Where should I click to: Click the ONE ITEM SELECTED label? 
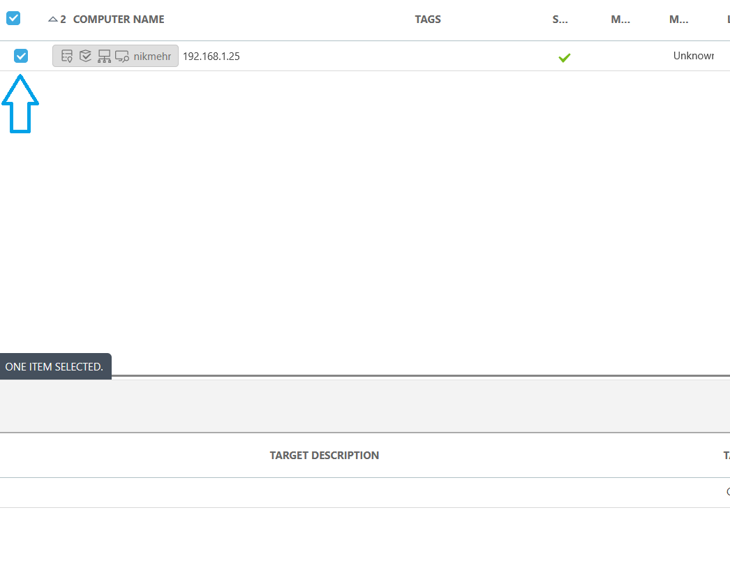tap(54, 367)
